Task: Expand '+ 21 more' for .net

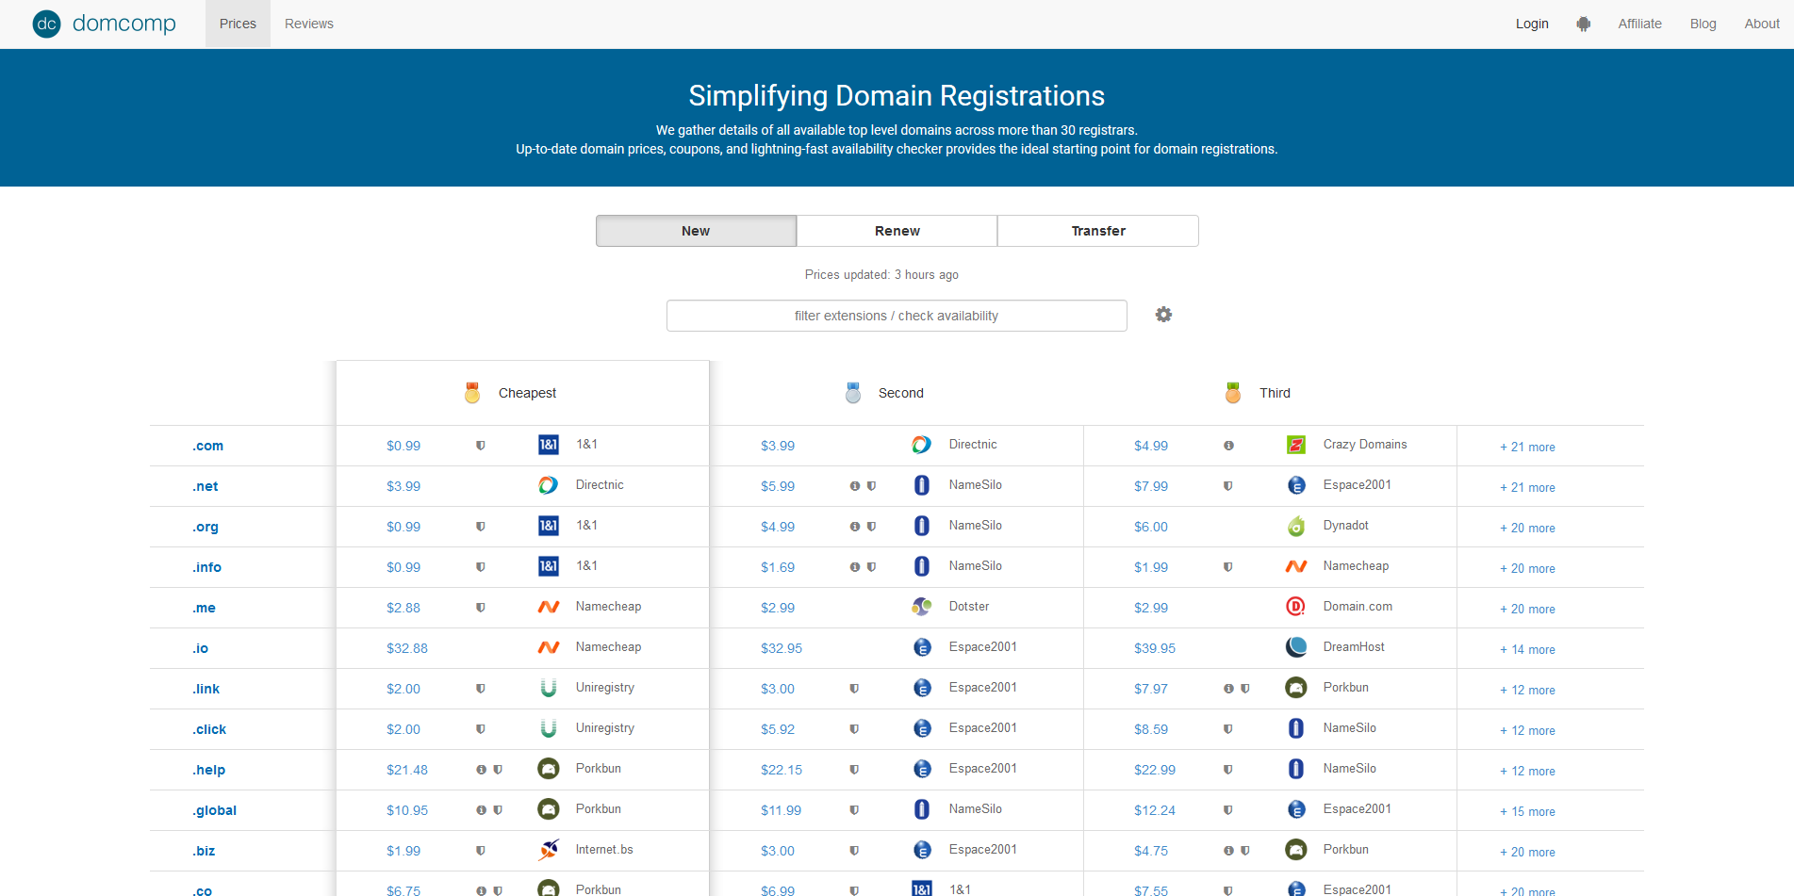Action: (1527, 487)
